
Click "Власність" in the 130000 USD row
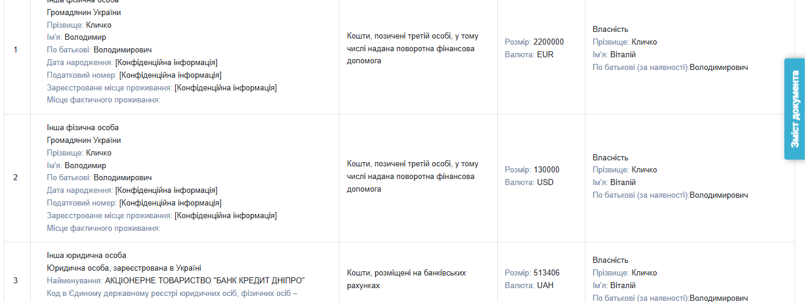click(x=610, y=158)
